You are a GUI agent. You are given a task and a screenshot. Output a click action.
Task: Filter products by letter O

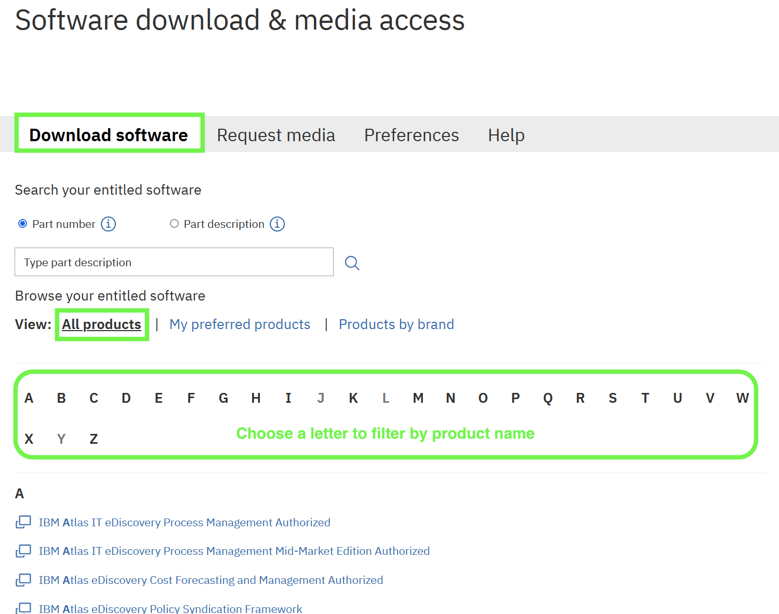pyautogui.click(x=483, y=398)
